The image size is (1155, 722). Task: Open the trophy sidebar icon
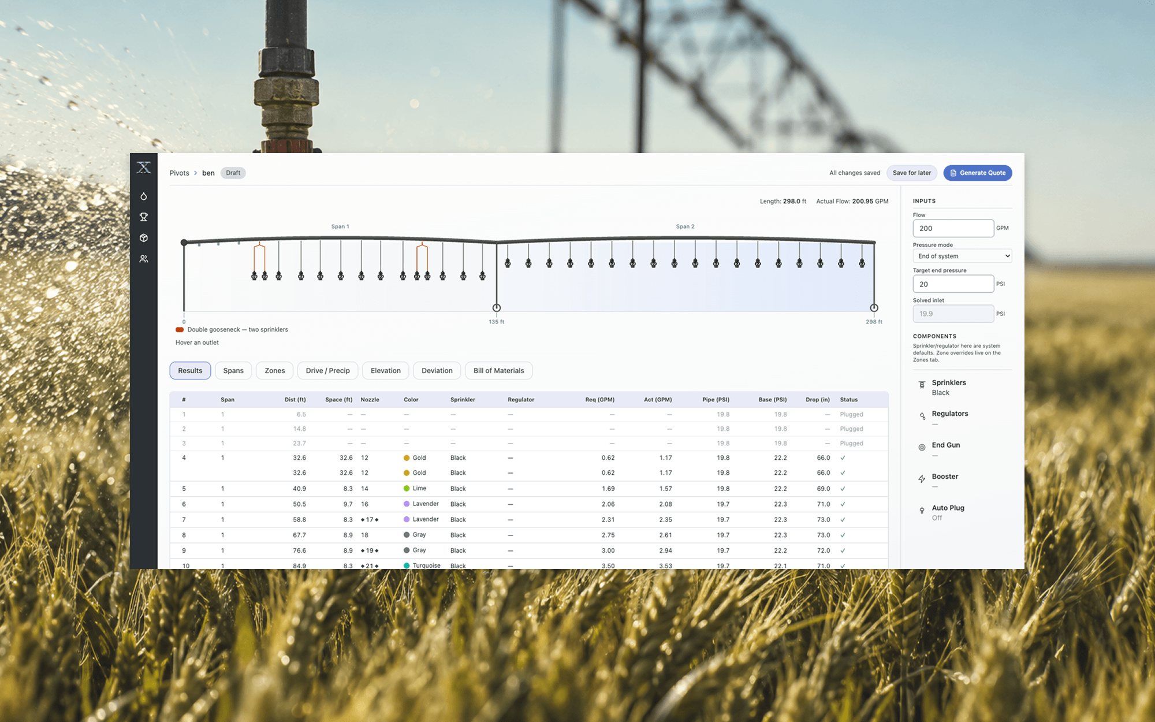144,217
